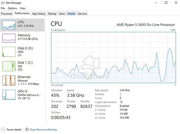Open Resource Monitor link
The height and width of the screenshot is (134, 180).
pyautogui.click(x=44, y=129)
